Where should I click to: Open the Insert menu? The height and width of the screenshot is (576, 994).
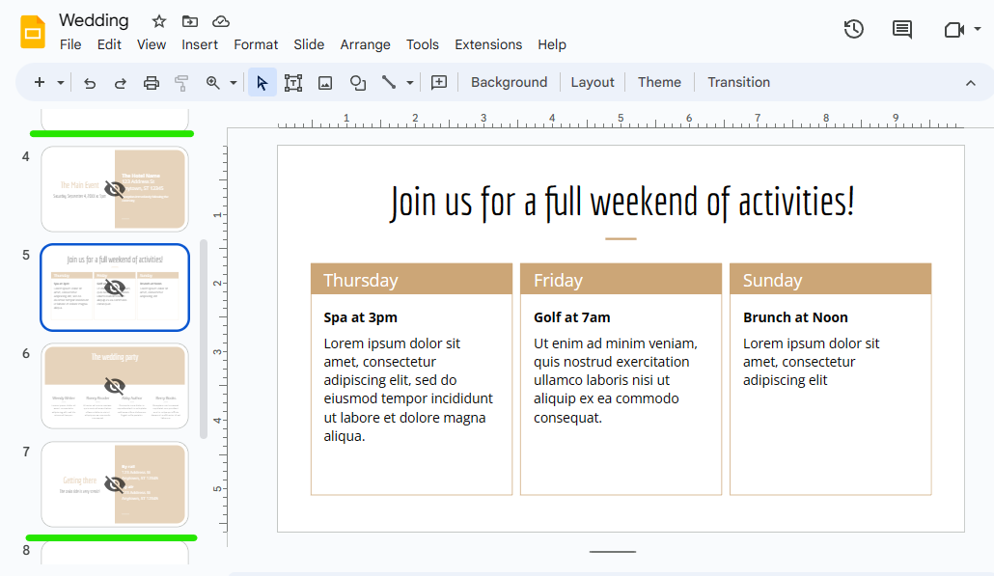[x=200, y=45]
